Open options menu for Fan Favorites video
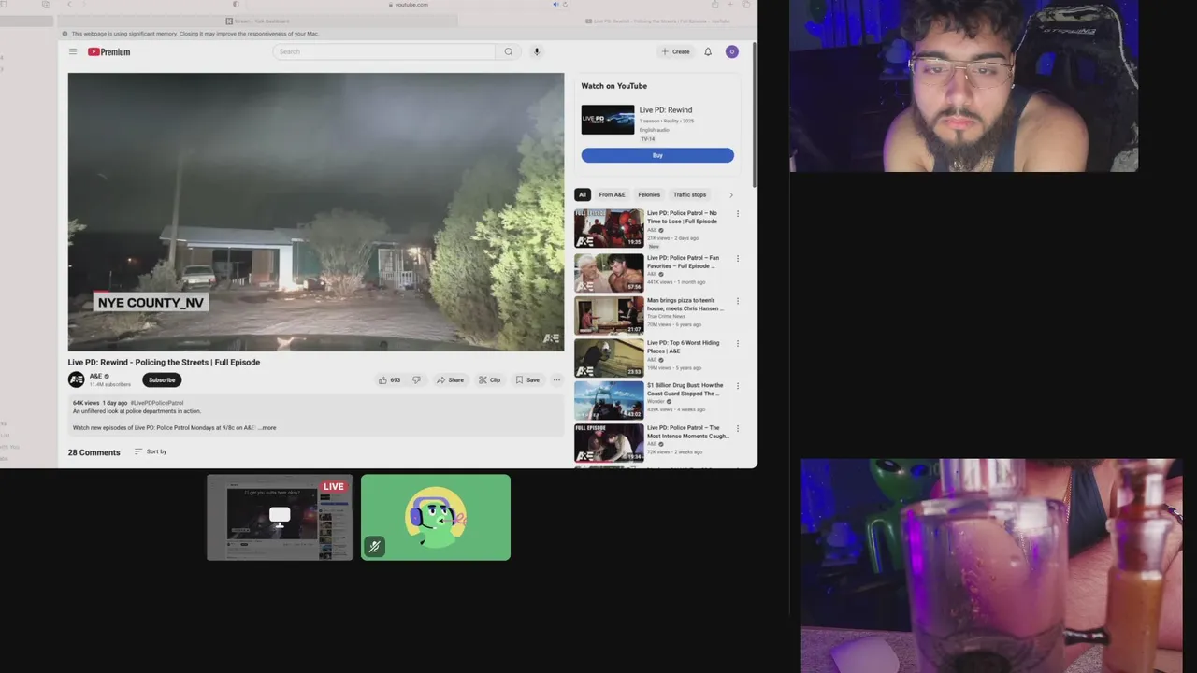 tap(738, 259)
